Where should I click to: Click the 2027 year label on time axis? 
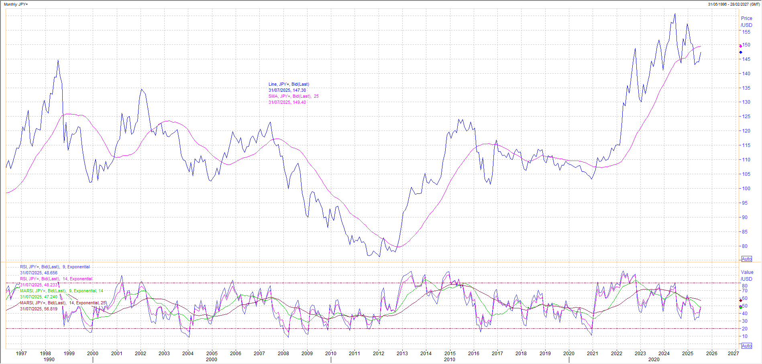coord(733,354)
